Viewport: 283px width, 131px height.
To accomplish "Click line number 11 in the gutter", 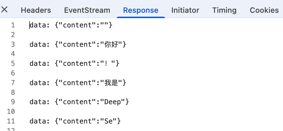I will pyautogui.click(x=11, y=121).
